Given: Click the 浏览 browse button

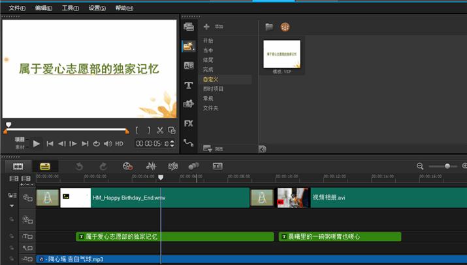Looking at the screenshot, I should [x=213, y=149].
